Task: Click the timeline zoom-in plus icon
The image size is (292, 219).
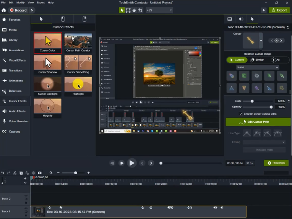Action: pyautogui.click(x=88, y=173)
